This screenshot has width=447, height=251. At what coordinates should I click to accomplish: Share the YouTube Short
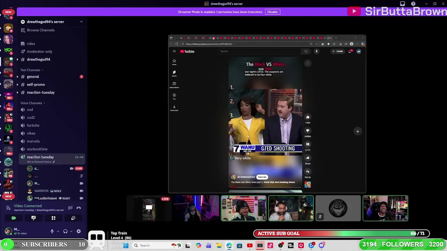(308, 158)
